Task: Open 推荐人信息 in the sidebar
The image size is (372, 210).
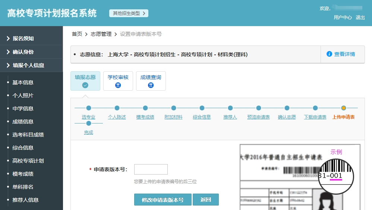Action: click(x=25, y=200)
